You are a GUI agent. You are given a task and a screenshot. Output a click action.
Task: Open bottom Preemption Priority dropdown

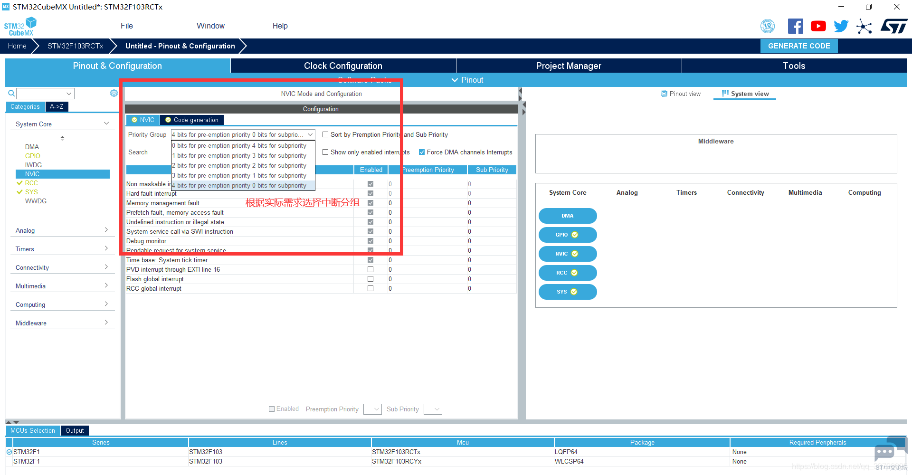pyautogui.click(x=372, y=409)
